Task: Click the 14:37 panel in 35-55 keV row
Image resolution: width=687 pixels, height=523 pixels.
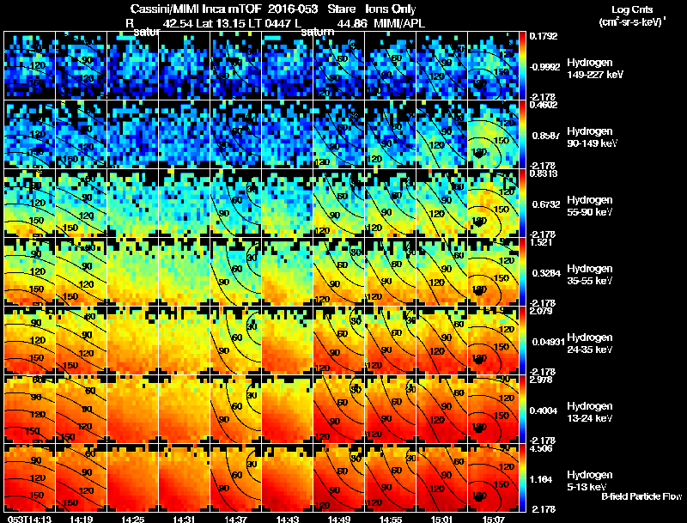Action: point(235,271)
